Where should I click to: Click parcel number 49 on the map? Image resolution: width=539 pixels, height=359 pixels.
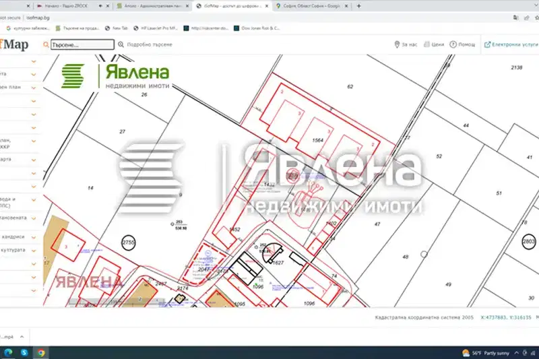pos(448,284)
